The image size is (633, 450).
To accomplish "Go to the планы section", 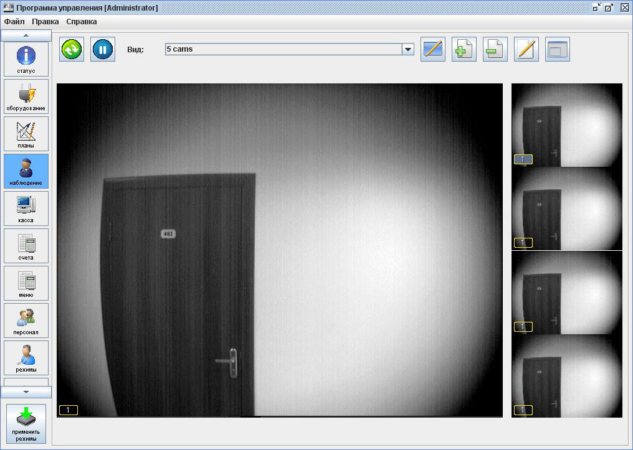I will [26, 134].
